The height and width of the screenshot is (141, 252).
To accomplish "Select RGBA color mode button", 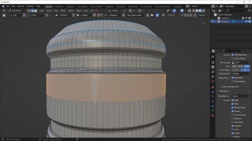I will point(247,66).
